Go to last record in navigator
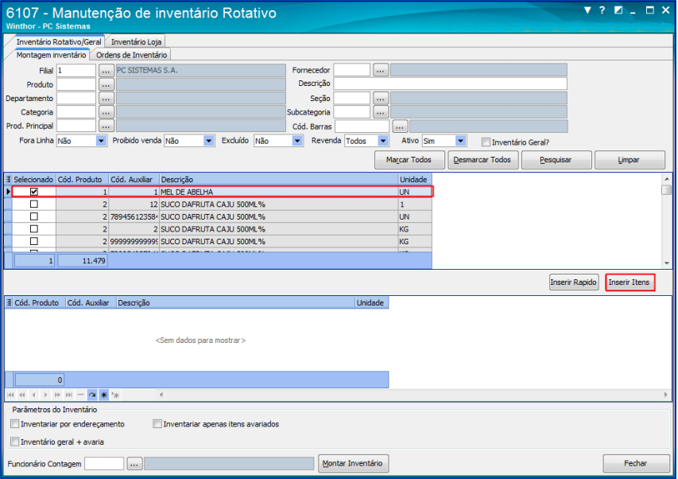The width and height of the screenshot is (678, 479). point(68,395)
